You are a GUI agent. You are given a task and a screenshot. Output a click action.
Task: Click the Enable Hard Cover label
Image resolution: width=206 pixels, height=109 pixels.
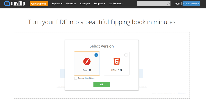pos(87,78)
